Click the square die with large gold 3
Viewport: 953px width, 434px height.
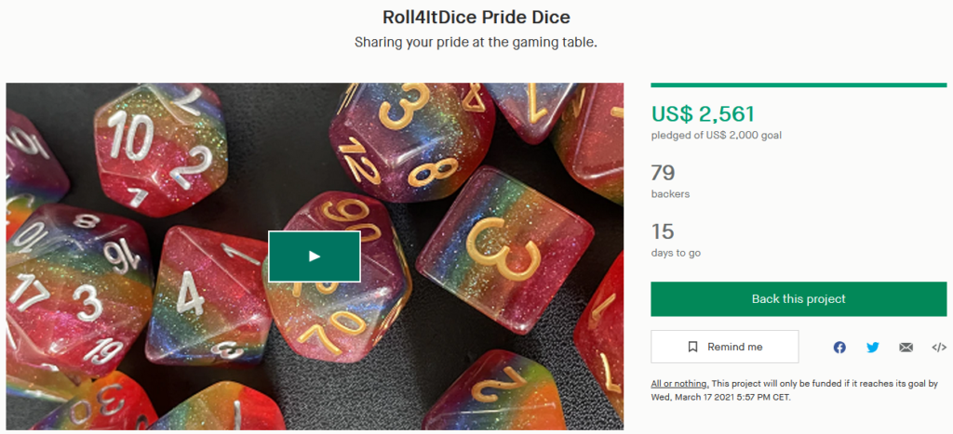click(x=504, y=249)
